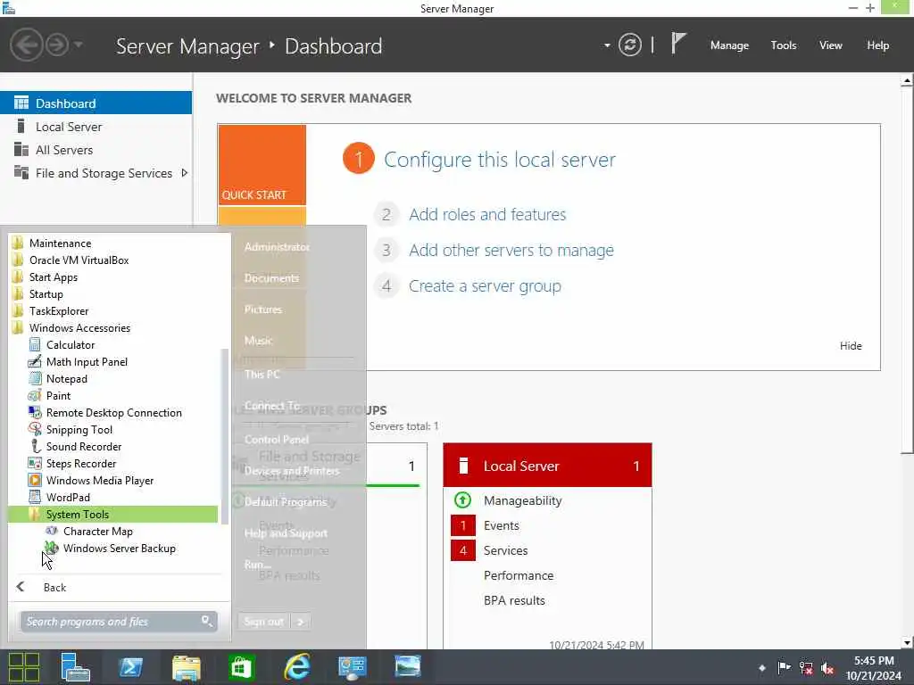Hide the welcome tile
Screen dimensions: 914x685
tap(851, 346)
